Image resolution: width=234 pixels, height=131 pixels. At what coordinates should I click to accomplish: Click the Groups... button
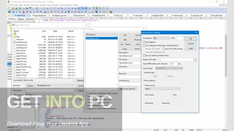point(31,86)
